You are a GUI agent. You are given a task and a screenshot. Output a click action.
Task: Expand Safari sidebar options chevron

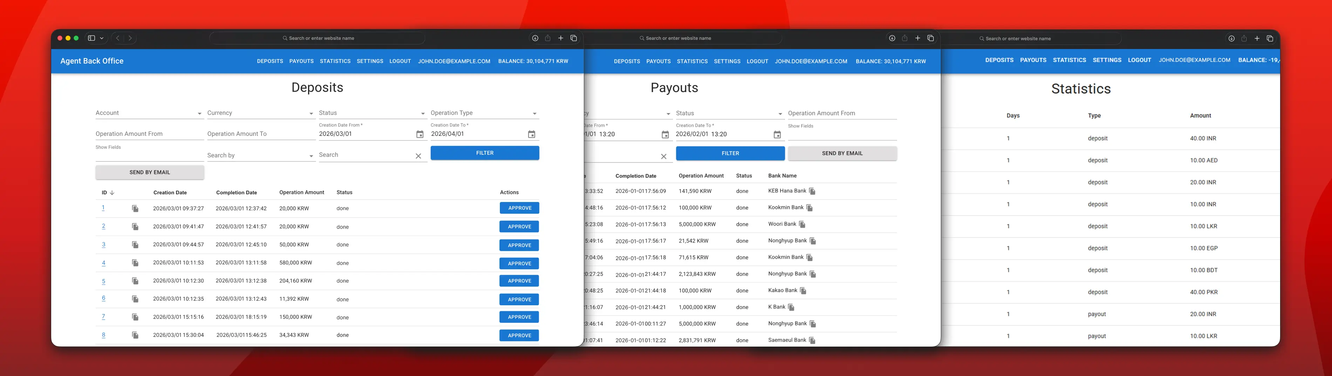(x=102, y=38)
